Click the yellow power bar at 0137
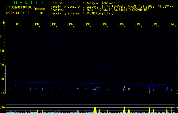 point(124,110)
